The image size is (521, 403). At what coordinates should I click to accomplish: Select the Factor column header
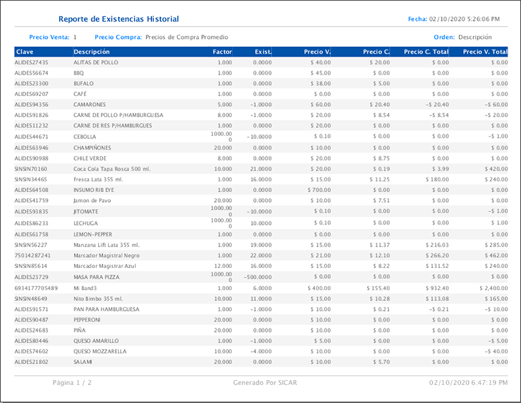pyautogui.click(x=222, y=52)
